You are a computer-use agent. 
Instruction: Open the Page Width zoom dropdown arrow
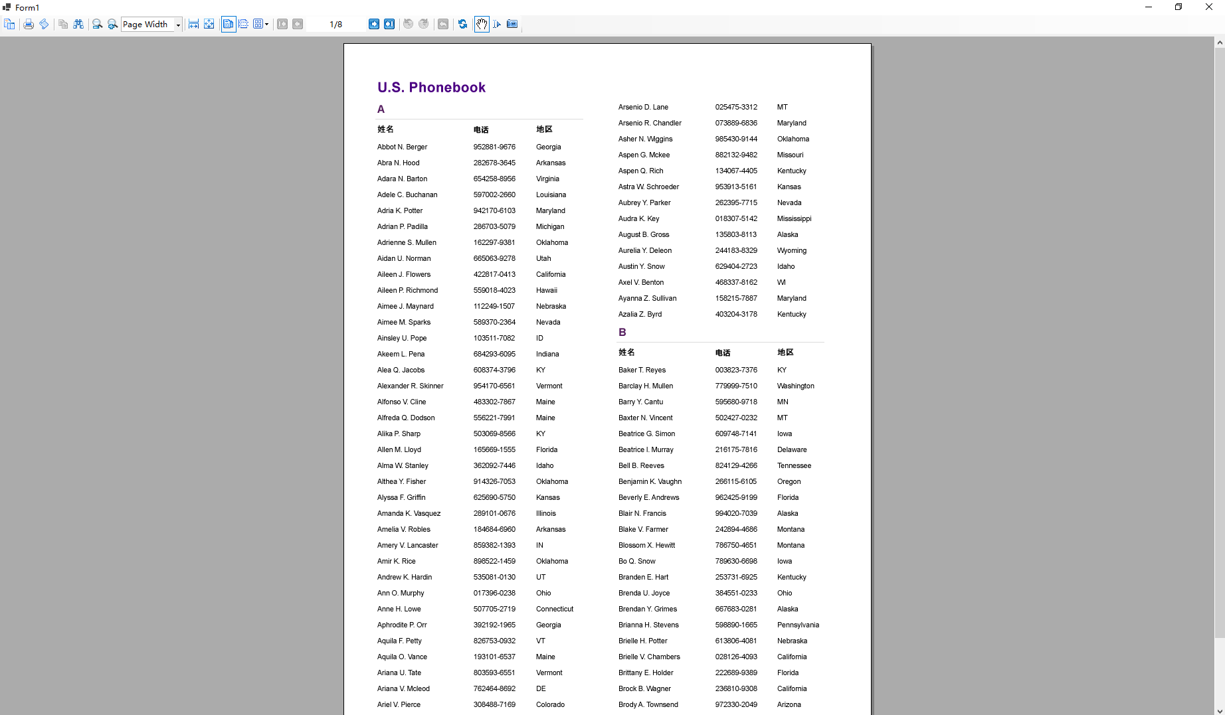point(178,25)
